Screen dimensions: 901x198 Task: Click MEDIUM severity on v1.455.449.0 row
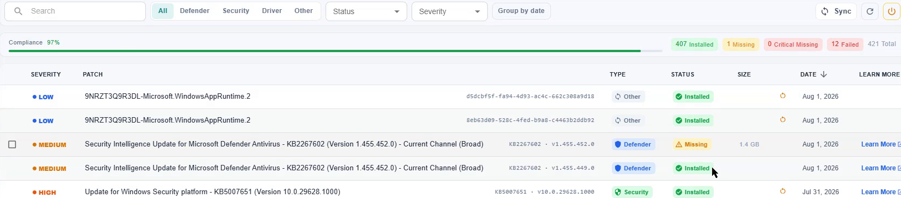pyautogui.click(x=50, y=169)
